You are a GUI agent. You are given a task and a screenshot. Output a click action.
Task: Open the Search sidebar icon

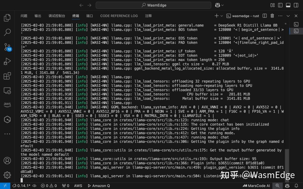(x=7, y=32)
